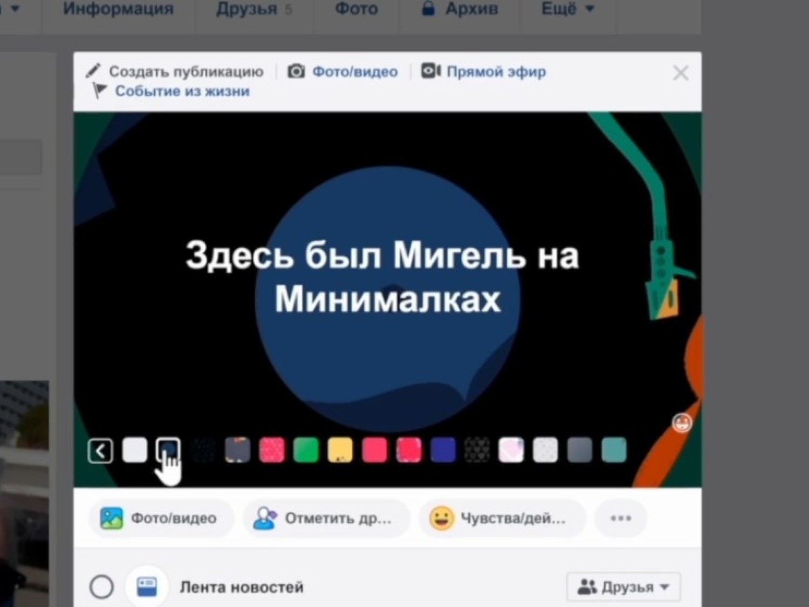The height and width of the screenshot is (607, 809).
Task: Open the Информация profile tab
Action: 118,9
